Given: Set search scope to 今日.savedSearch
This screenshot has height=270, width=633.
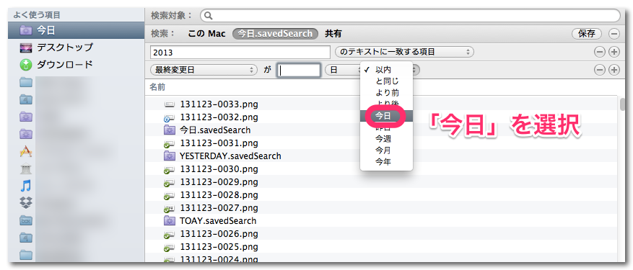Looking at the screenshot, I should (x=275, y=34).
